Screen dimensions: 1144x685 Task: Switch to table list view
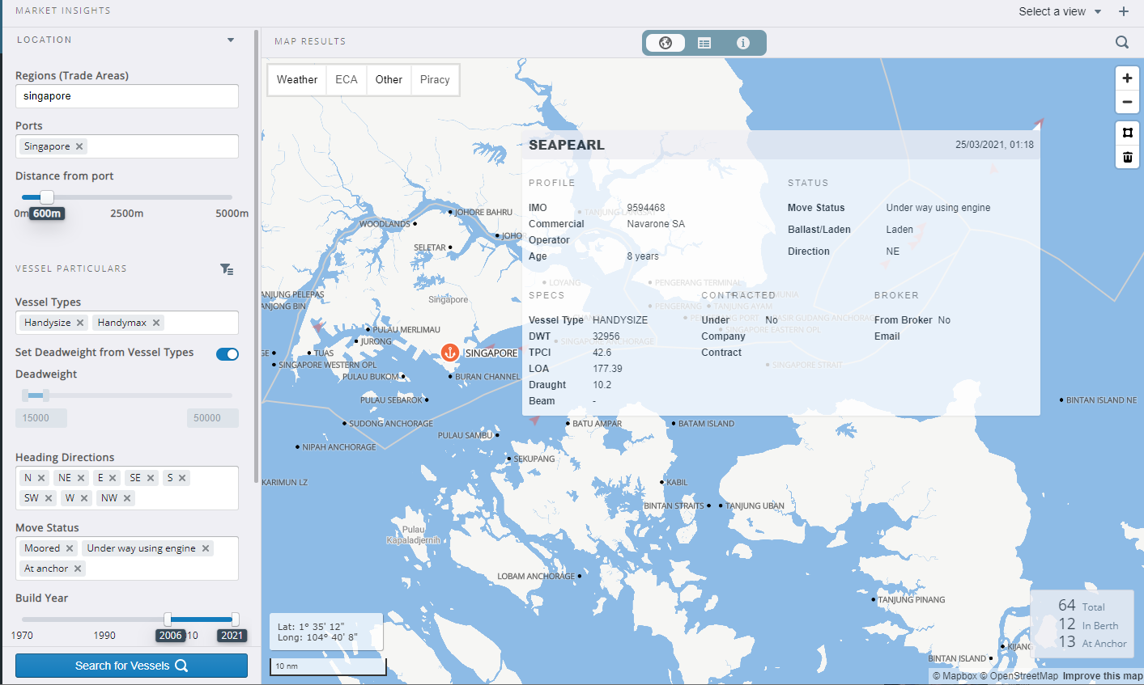[x=704, y=43]
